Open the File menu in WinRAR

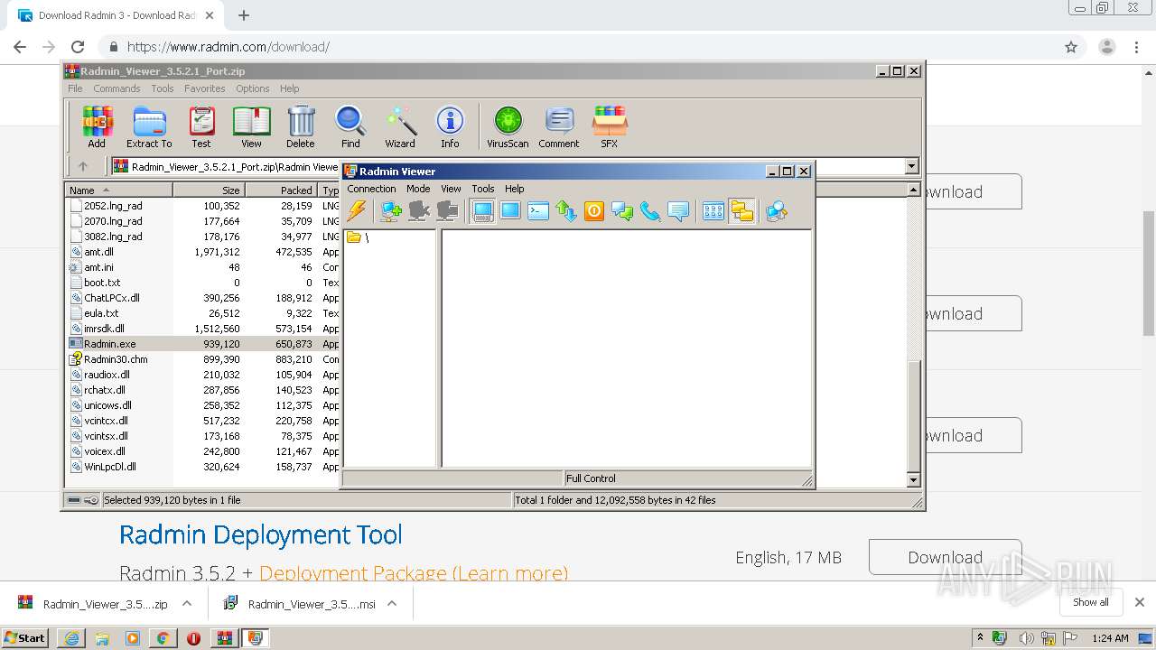tap(75, 88)
